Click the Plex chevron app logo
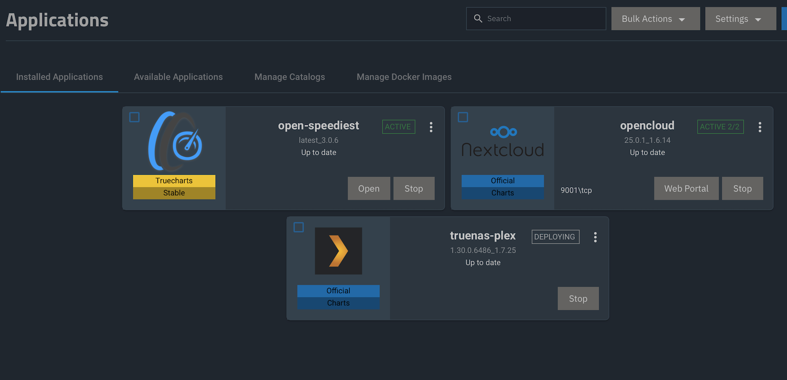The image size is (787, 380). [338, 251]
